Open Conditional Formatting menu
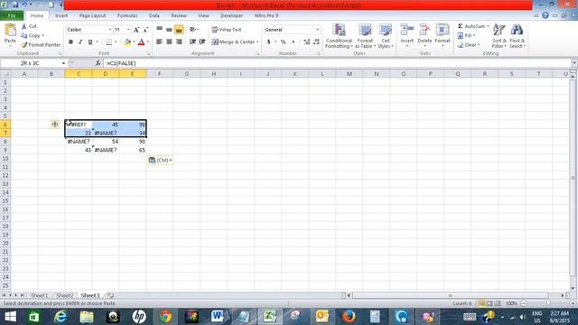 340,36
